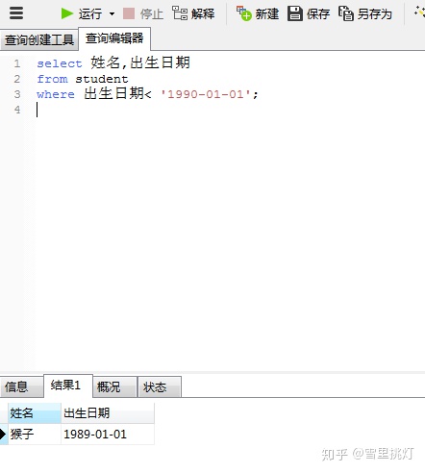Viewport: 425px width, 473px height.
Task: Expand the Run dropdown arrow
Action: (x=112, y=13)
